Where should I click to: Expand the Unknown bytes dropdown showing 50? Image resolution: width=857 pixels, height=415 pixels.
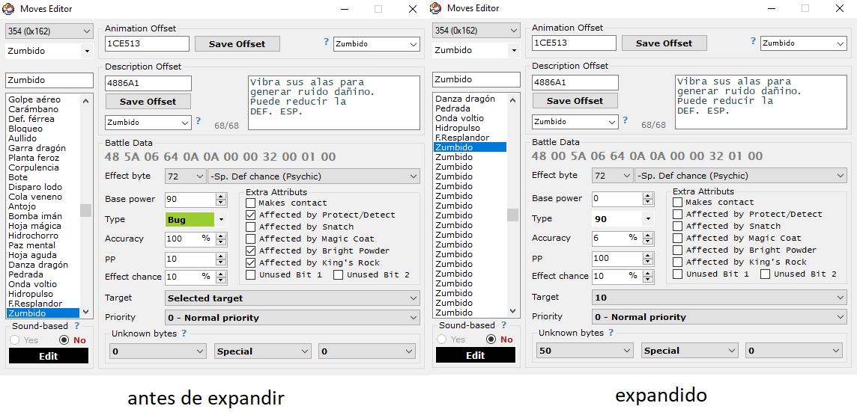click(585, 351)
